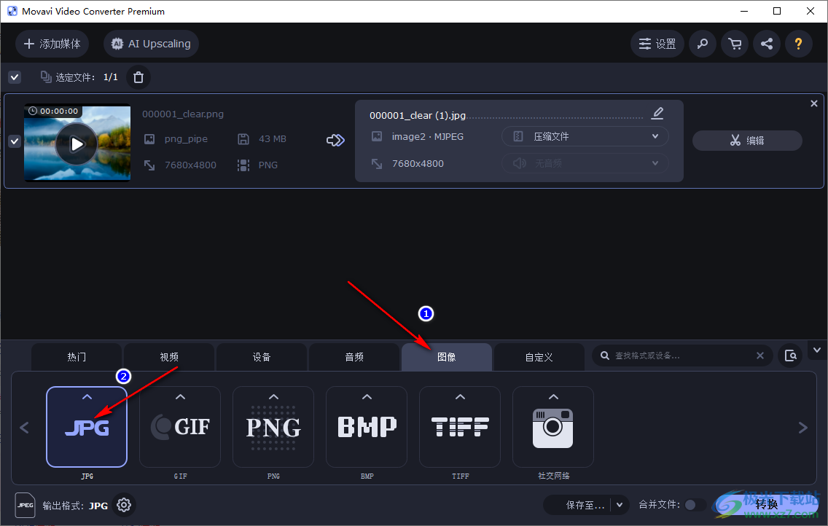Select the JPG format tile
828x526 pixels.
tap(87, 427)
